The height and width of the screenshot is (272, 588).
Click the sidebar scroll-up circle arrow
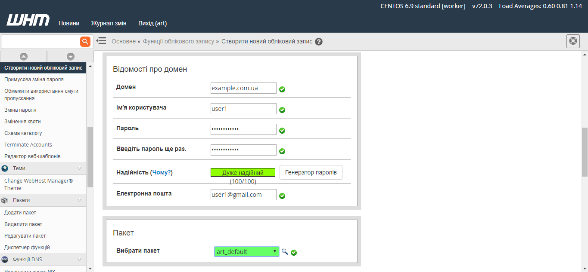(24, 56)
